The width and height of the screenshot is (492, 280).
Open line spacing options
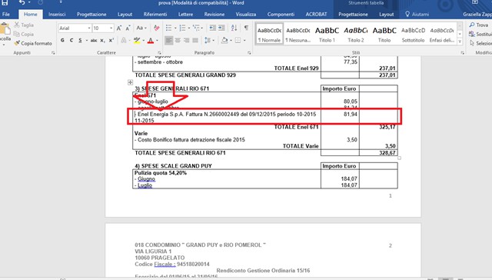pos(208,40)
